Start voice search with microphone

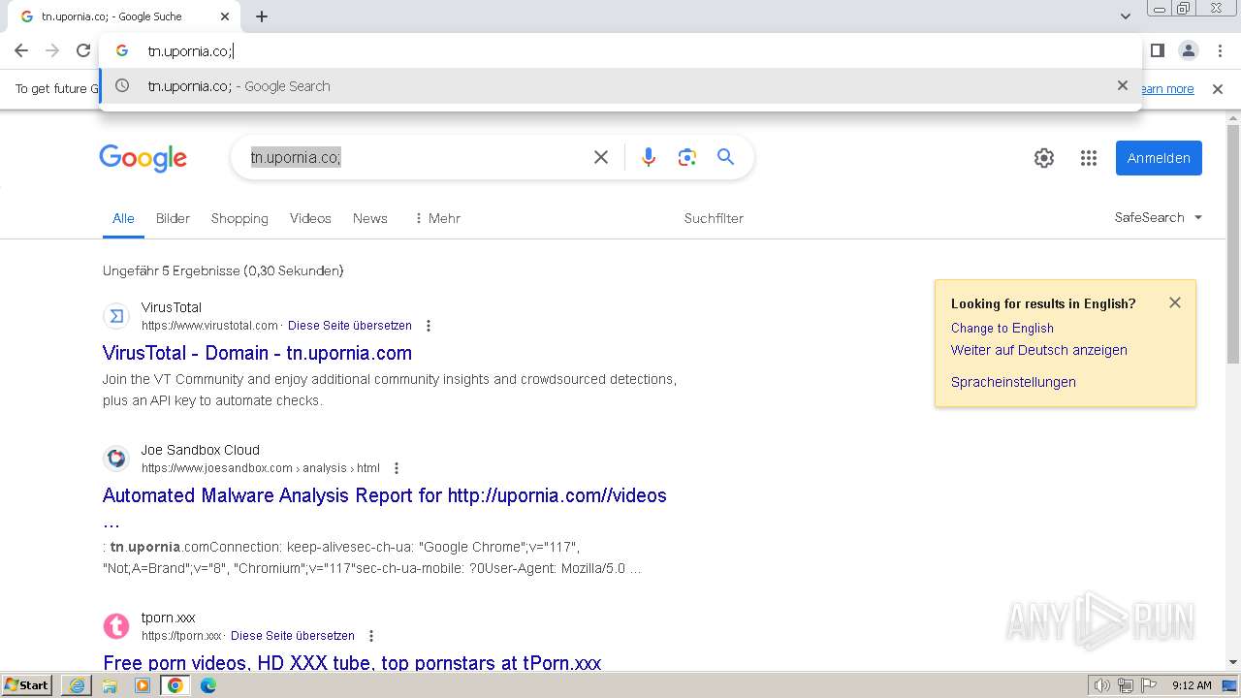coord(649,157)
